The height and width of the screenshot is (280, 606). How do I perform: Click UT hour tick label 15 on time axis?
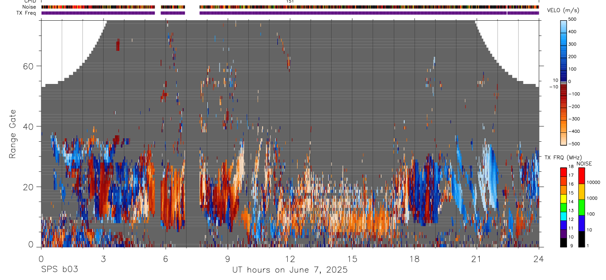pos(352,258)
